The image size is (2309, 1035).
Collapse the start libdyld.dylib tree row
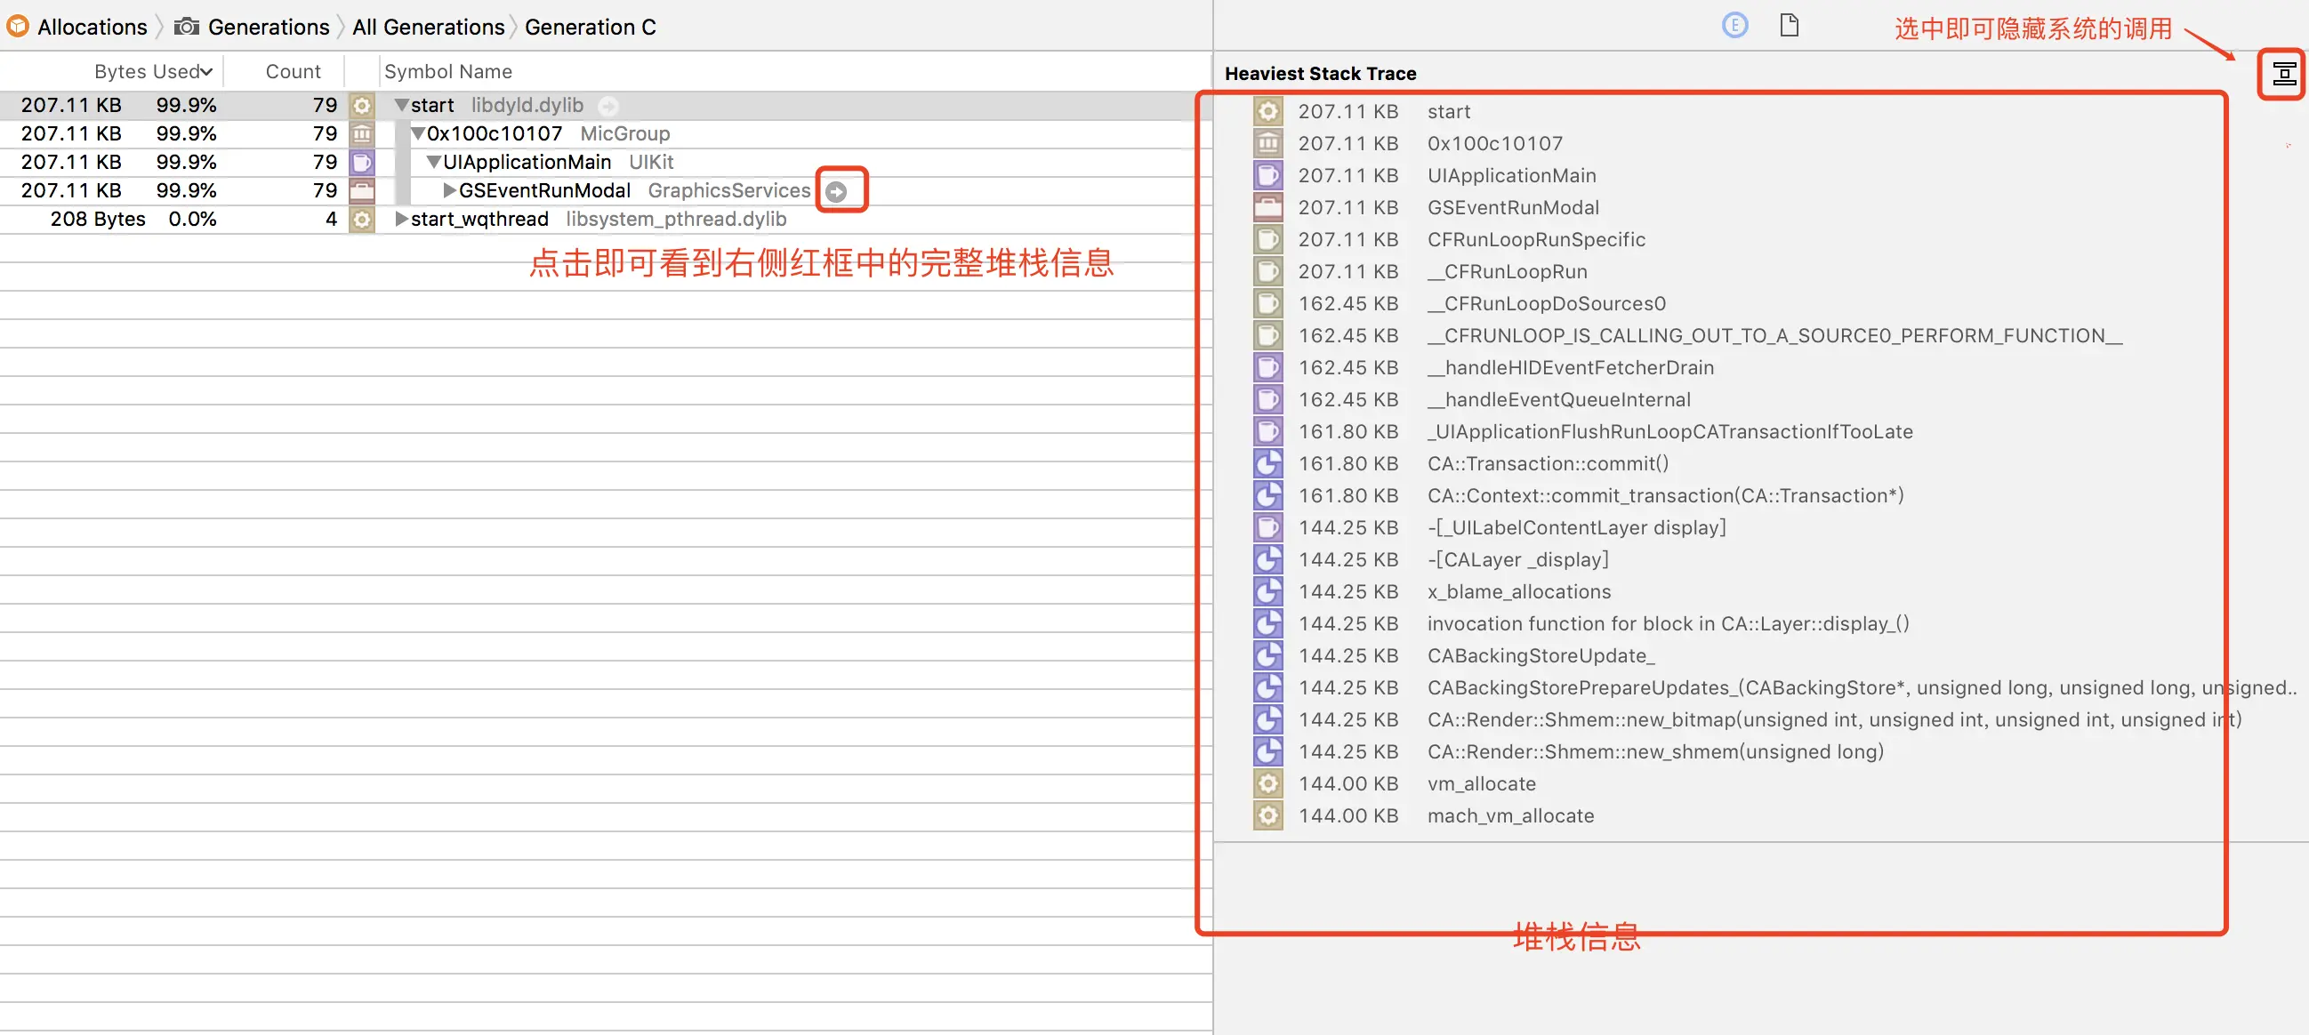[401, 106]
